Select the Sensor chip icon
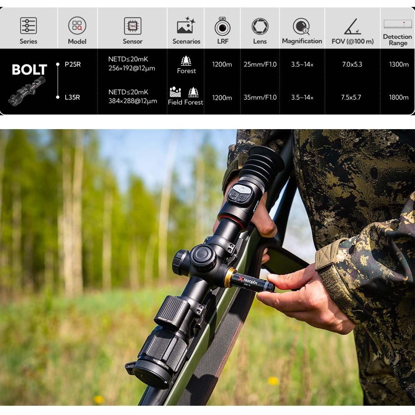 click(133, 26)
